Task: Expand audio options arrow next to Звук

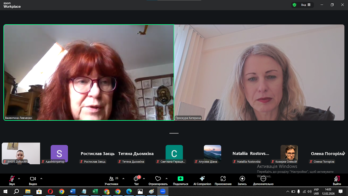Action: [19, 179]
